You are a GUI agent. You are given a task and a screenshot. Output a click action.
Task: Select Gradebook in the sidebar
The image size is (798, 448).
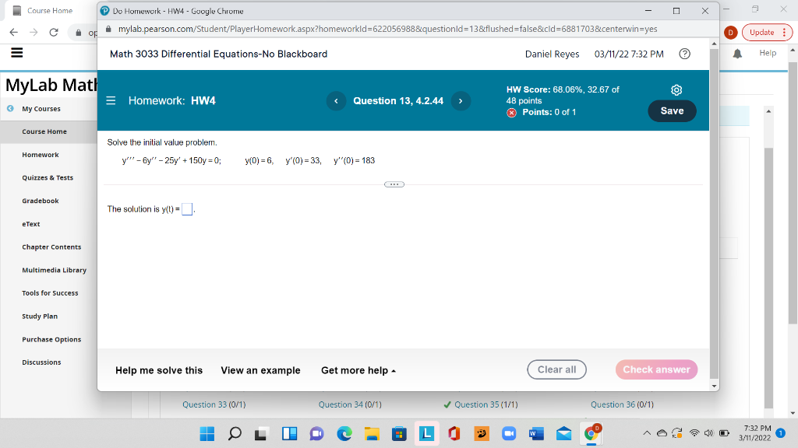41,201
